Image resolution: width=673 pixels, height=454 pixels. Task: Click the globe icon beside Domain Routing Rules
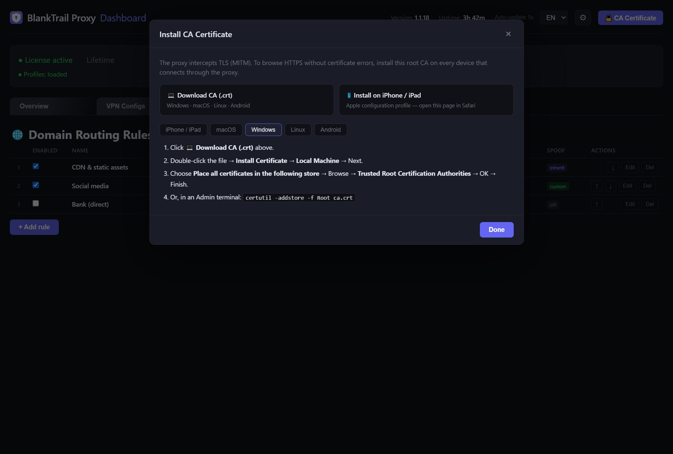pos(17,135)
